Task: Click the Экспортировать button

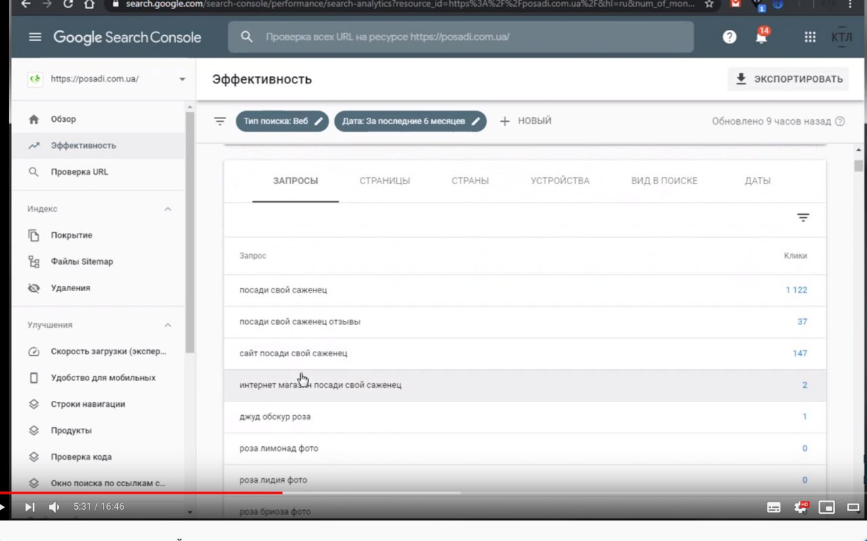Action: click(x=789, y=79)
